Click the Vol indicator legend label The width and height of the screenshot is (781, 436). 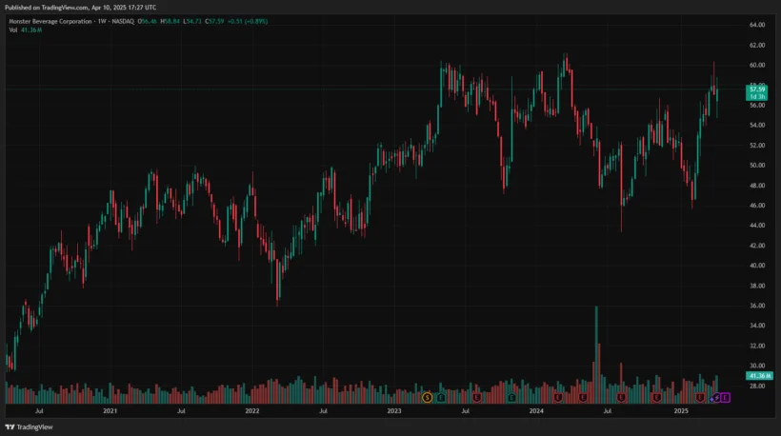pos(13,30)
